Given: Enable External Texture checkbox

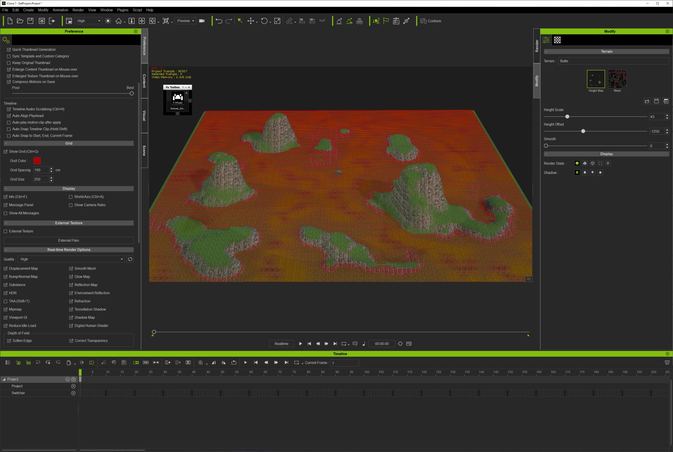Looking at the screenshot, I should [5, 231].
